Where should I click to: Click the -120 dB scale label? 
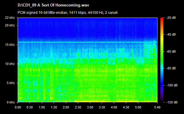pos(172,103)
